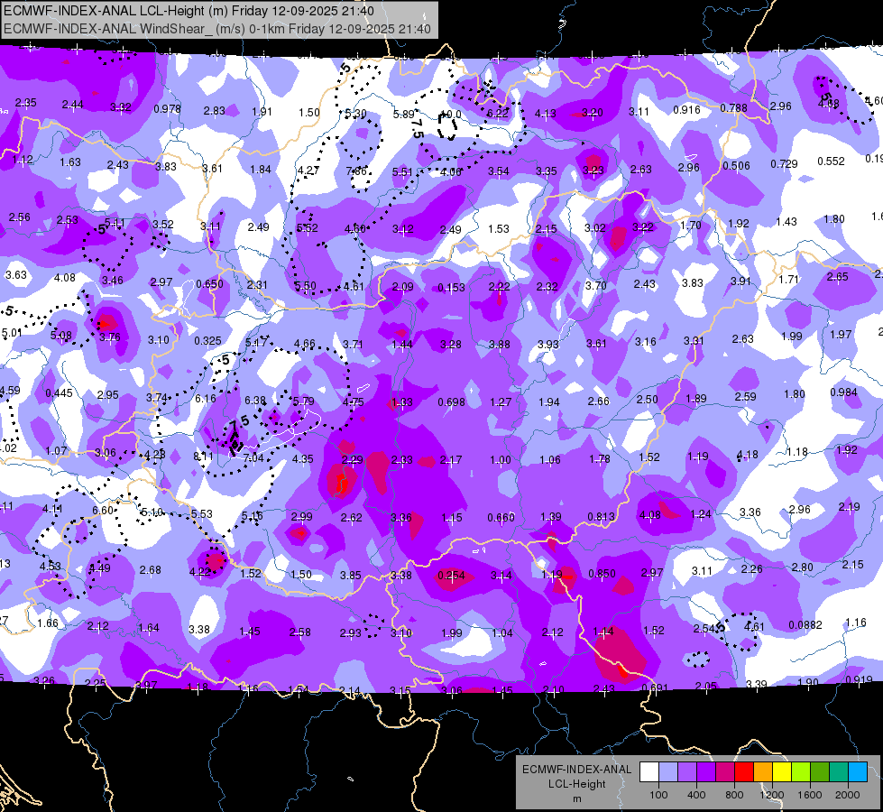Image resolution: width=883 pixels, height=812 pixels.
Task: Click the light blue swatch at the legend's end
Action: pyautogui.click(x=858, y=772)
